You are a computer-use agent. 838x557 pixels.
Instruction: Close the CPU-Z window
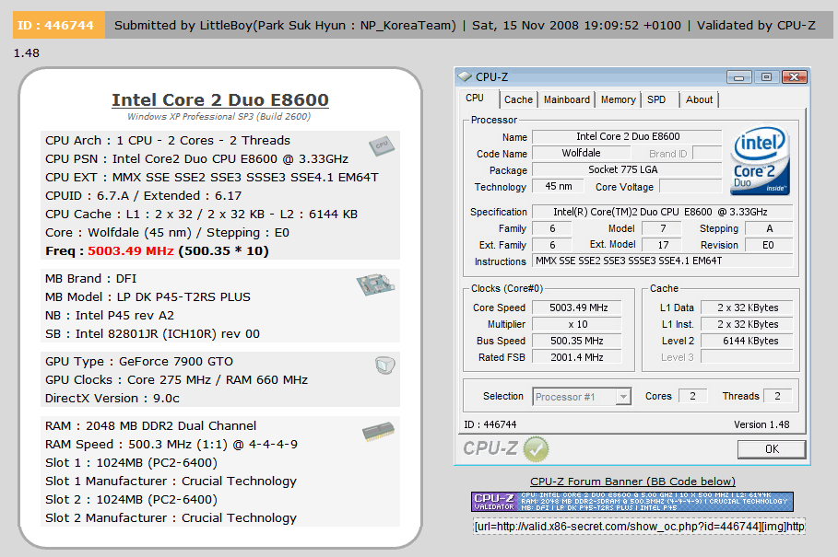point(794,77)
